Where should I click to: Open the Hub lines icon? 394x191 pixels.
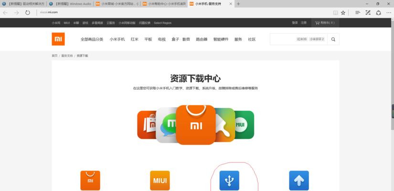358,12
